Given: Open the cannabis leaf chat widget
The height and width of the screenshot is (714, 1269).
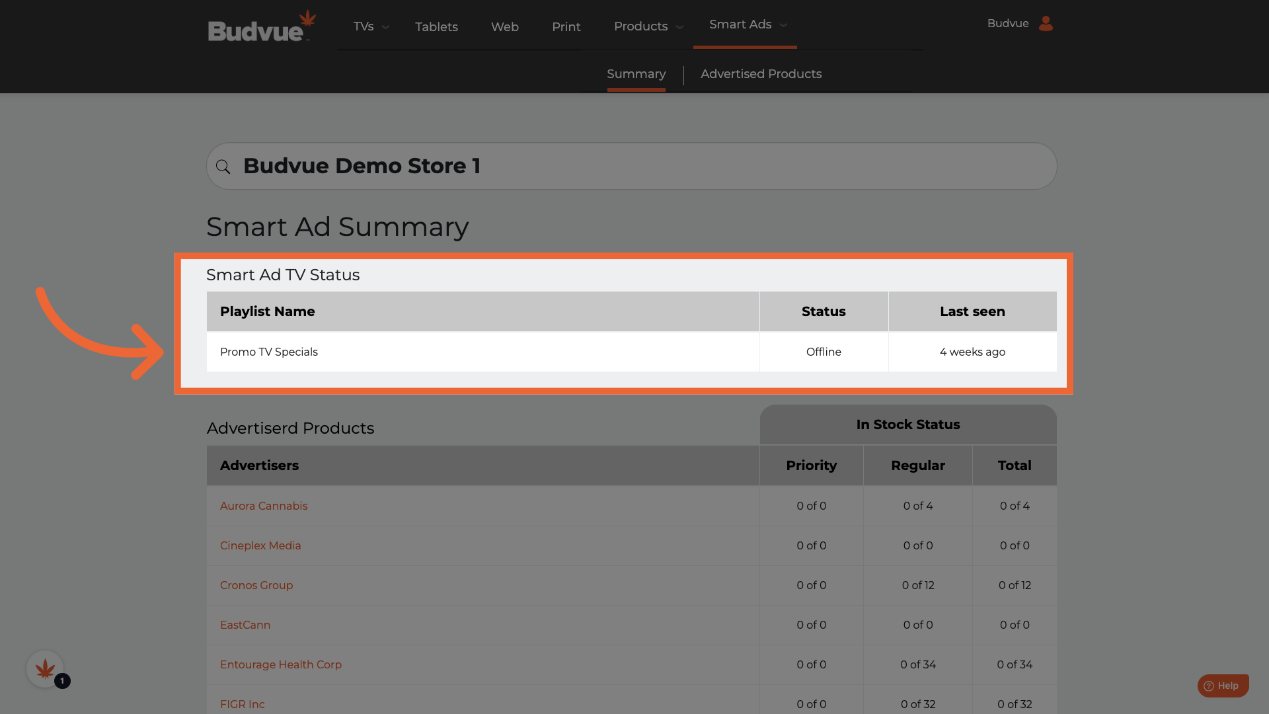Looking at the screenshot, I should coord(45,669).
